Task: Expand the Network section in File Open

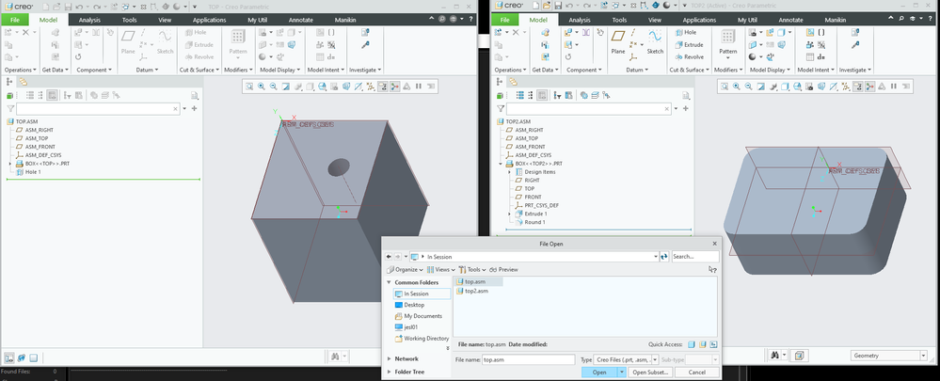Action: coord(406,358)
